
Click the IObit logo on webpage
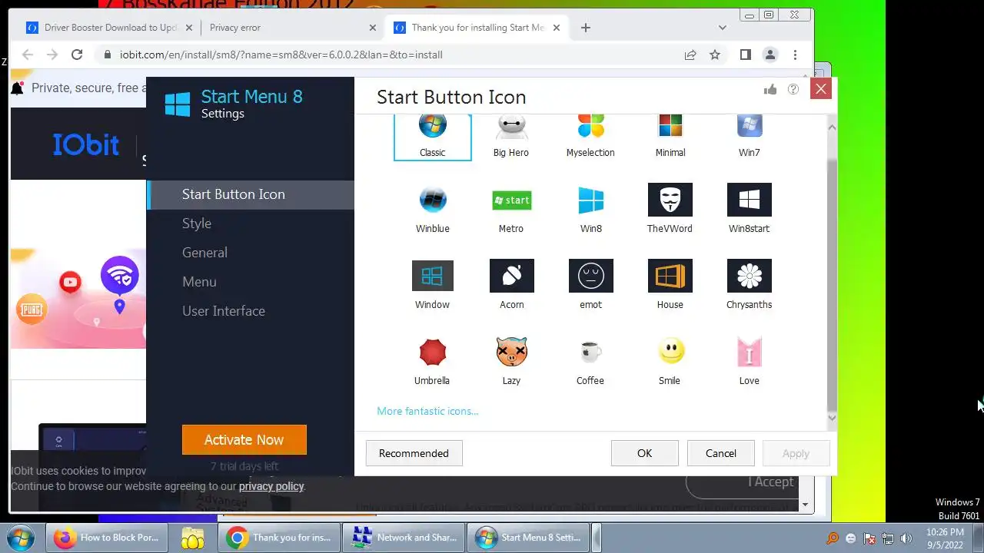pyautogui.click(x=86, y=144)
